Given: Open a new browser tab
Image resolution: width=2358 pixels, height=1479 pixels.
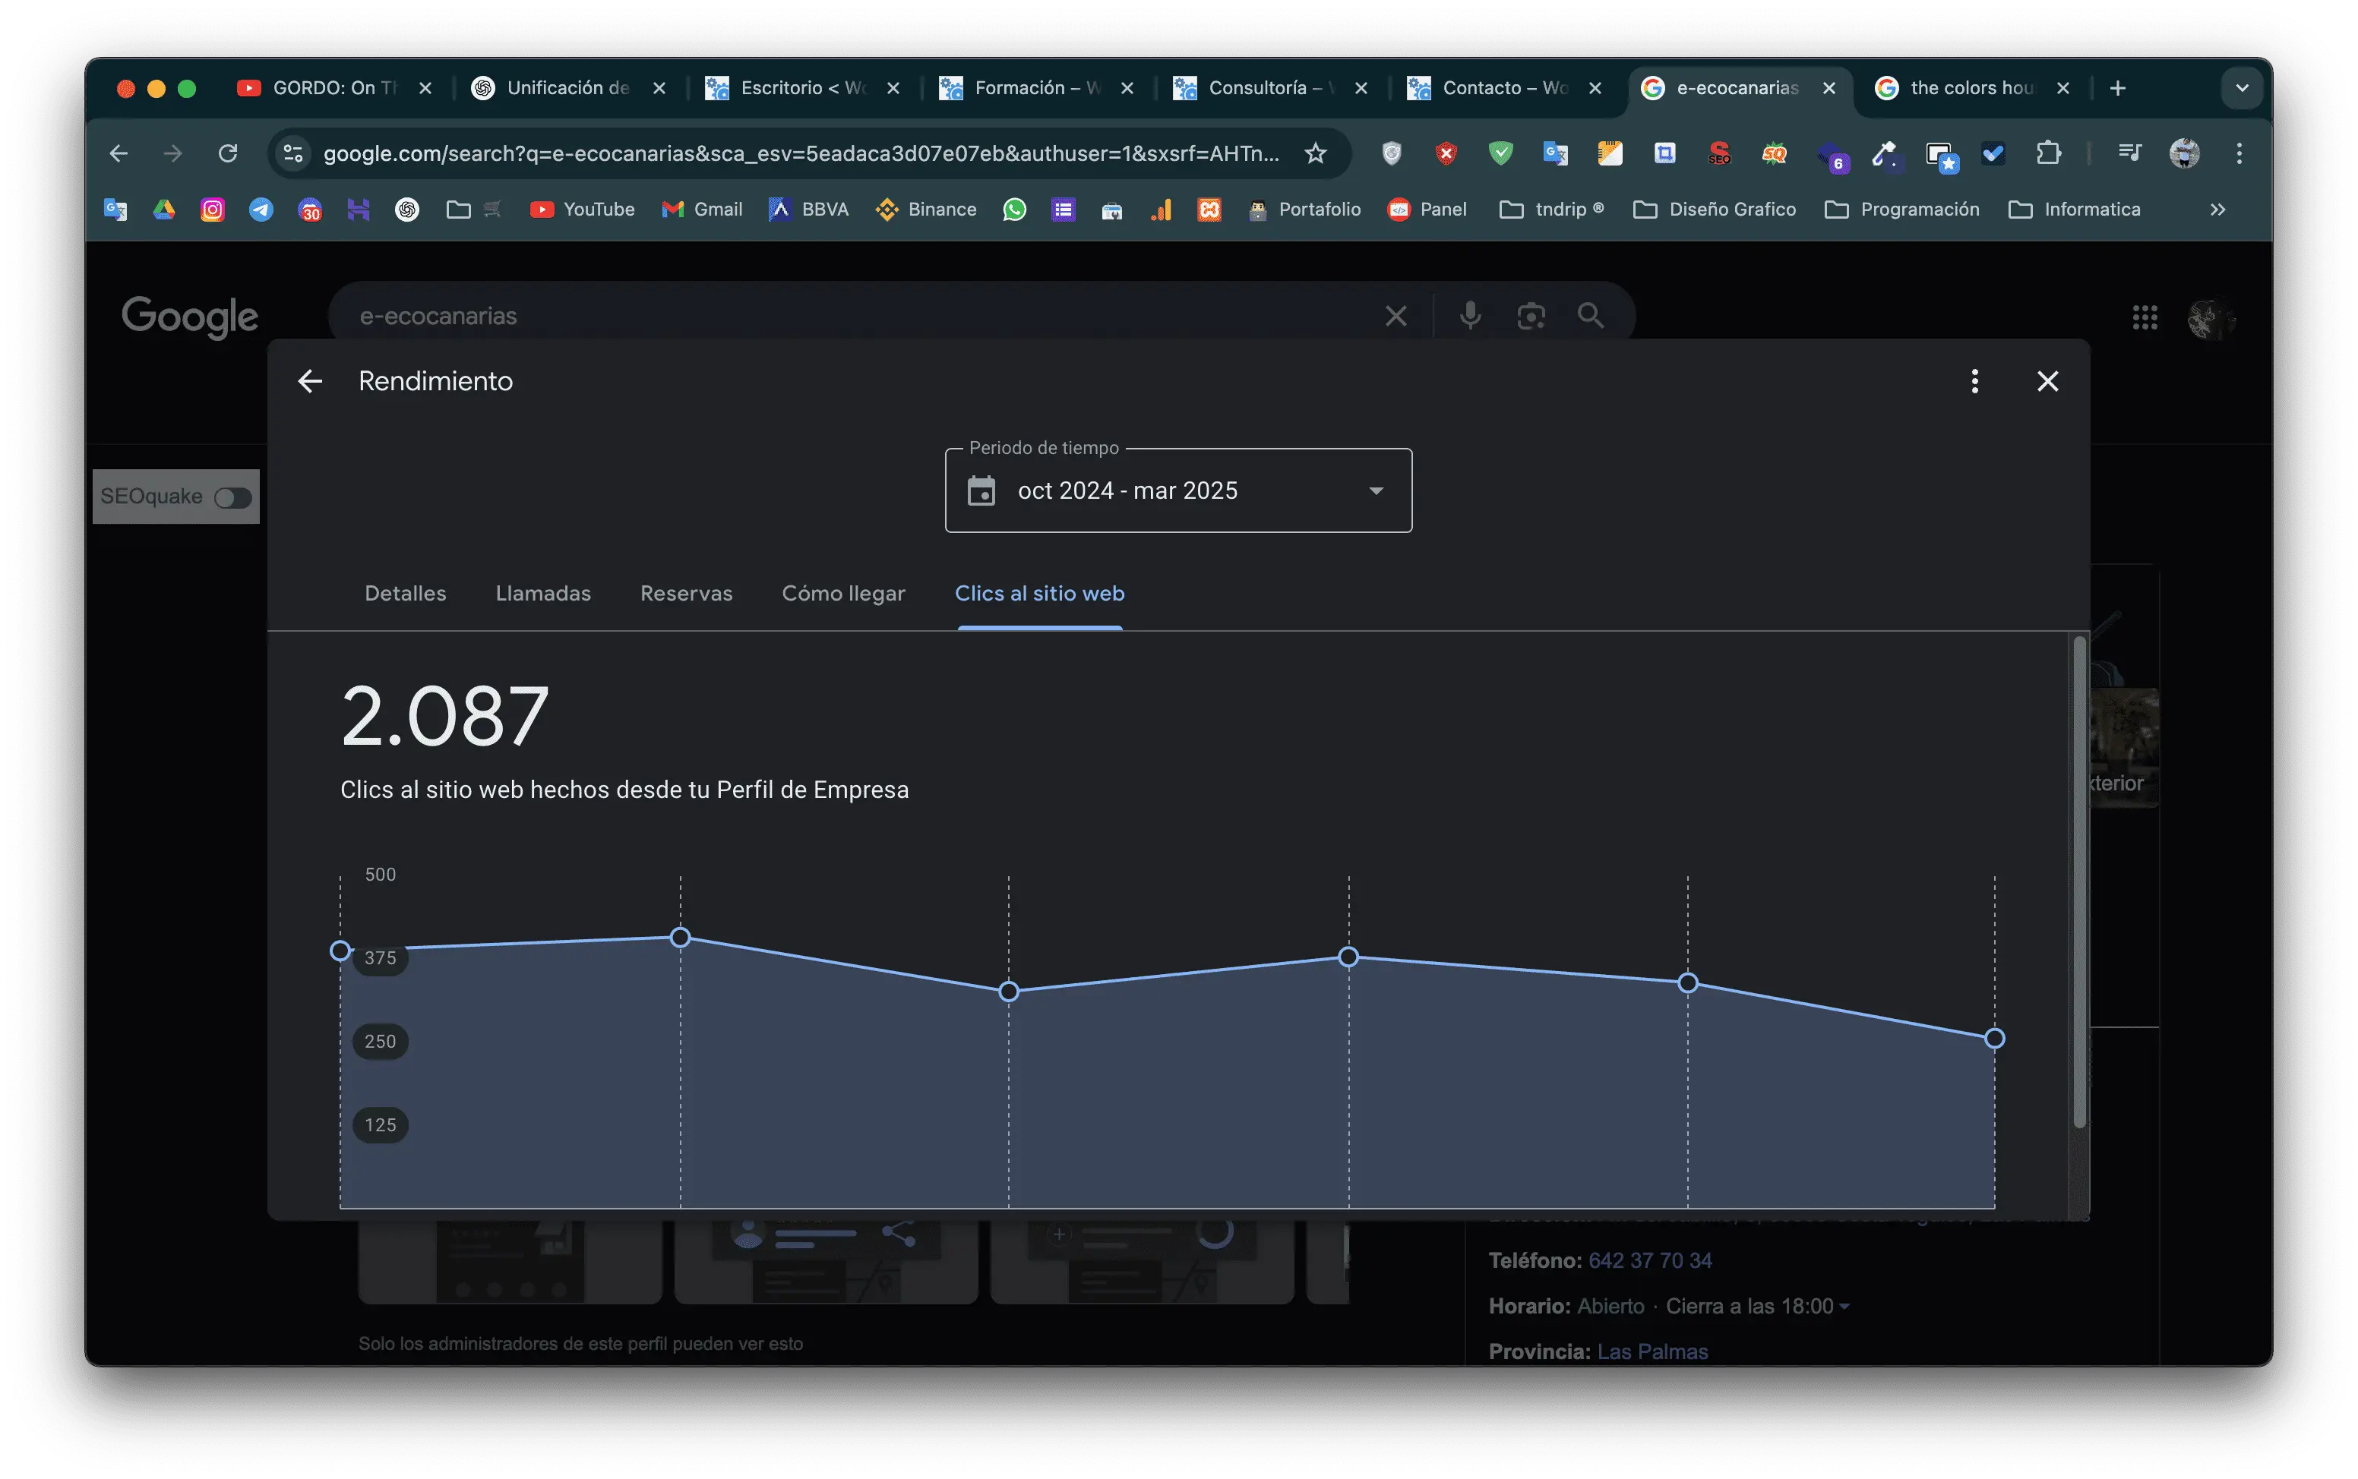Looking at the screenshot, I should coord(2117,88).
